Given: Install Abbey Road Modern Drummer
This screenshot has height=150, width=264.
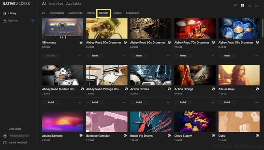Looking at the screenshot, I should 51,102.
